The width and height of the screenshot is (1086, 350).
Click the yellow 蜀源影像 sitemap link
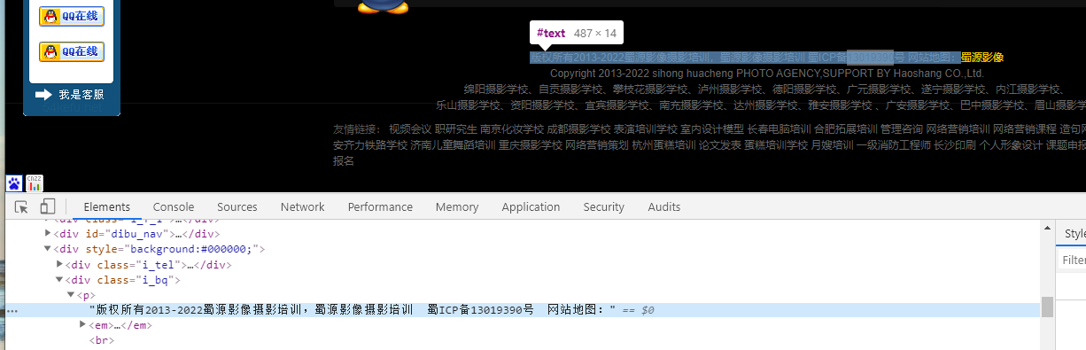(x=982, y=58)
